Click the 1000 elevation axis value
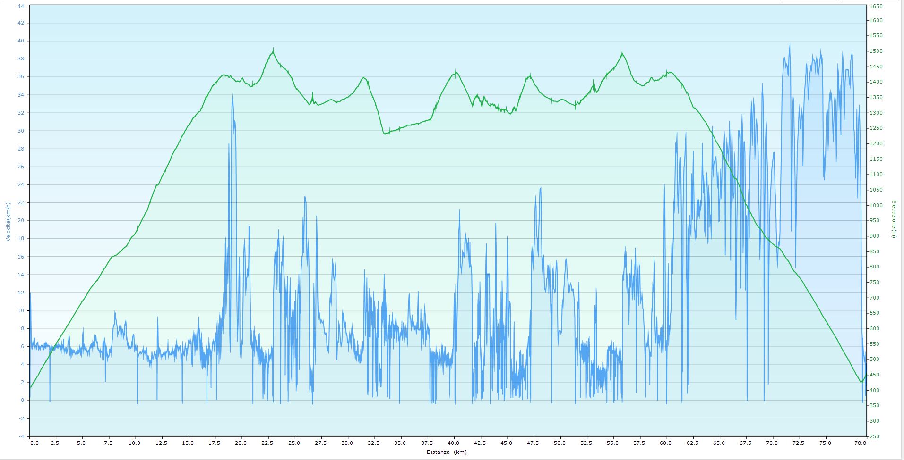 pos(876,205)
